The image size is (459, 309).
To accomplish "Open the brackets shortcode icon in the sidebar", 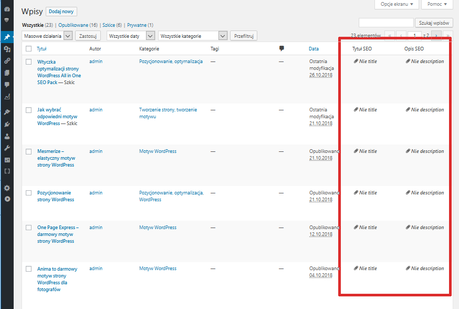I will (x=7, y=171).
